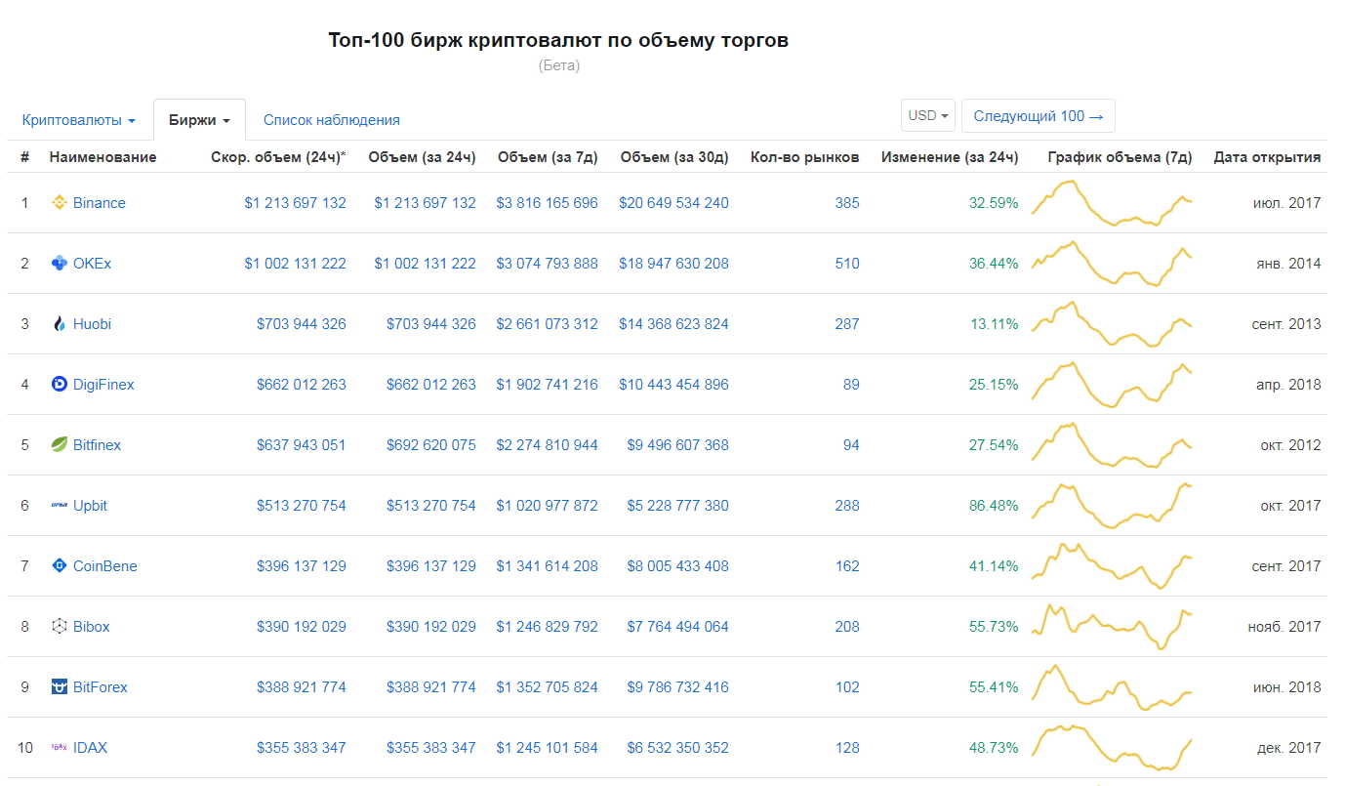Open the CoinBene exchange link

105,566
